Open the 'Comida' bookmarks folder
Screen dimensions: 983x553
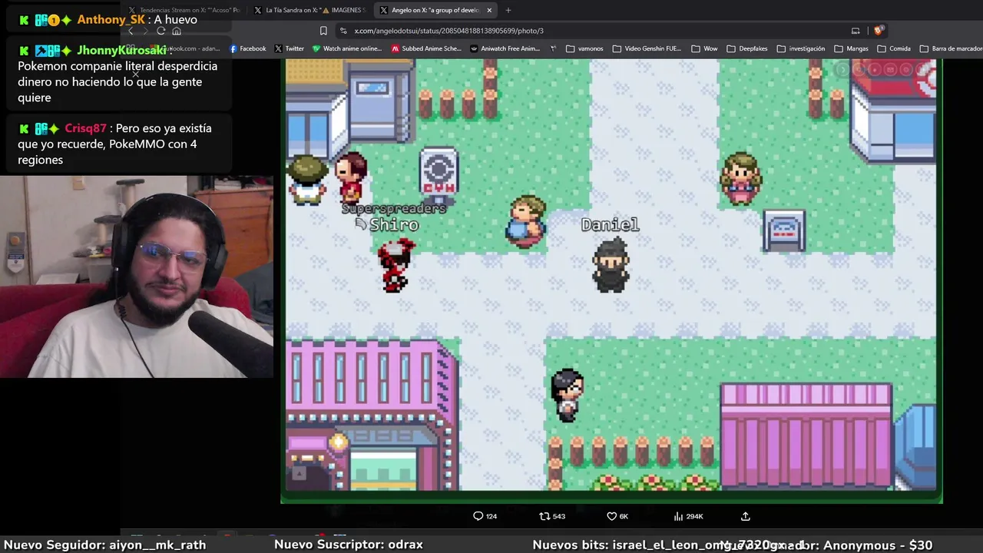pos(894,48)
